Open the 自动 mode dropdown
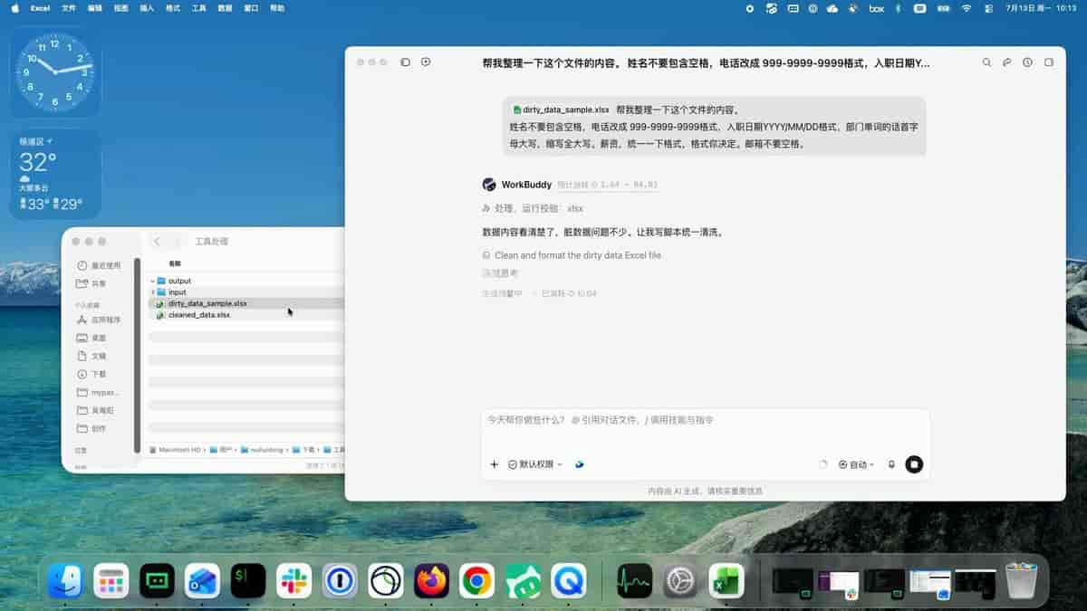 tap(857, 464)
